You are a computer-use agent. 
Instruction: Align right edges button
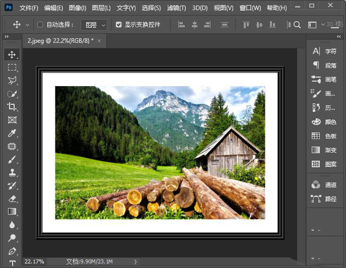[207, 25]
